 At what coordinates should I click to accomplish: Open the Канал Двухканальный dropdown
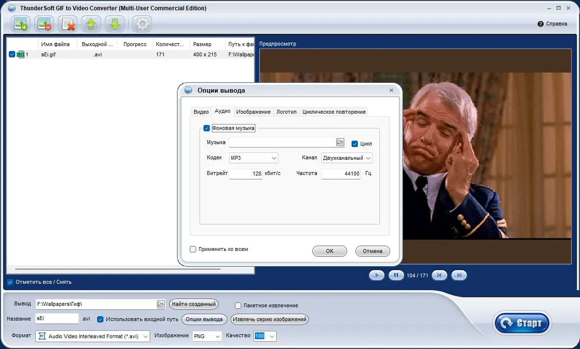pyautogui.click(x=347, y=158)
